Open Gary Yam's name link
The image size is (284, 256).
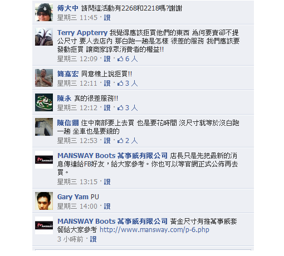[x=73, y=197]
